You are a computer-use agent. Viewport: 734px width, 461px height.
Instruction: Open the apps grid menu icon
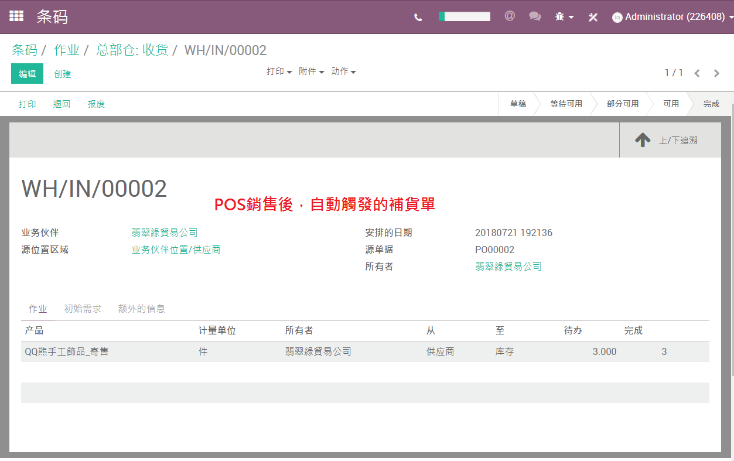(x=16, y=16)
